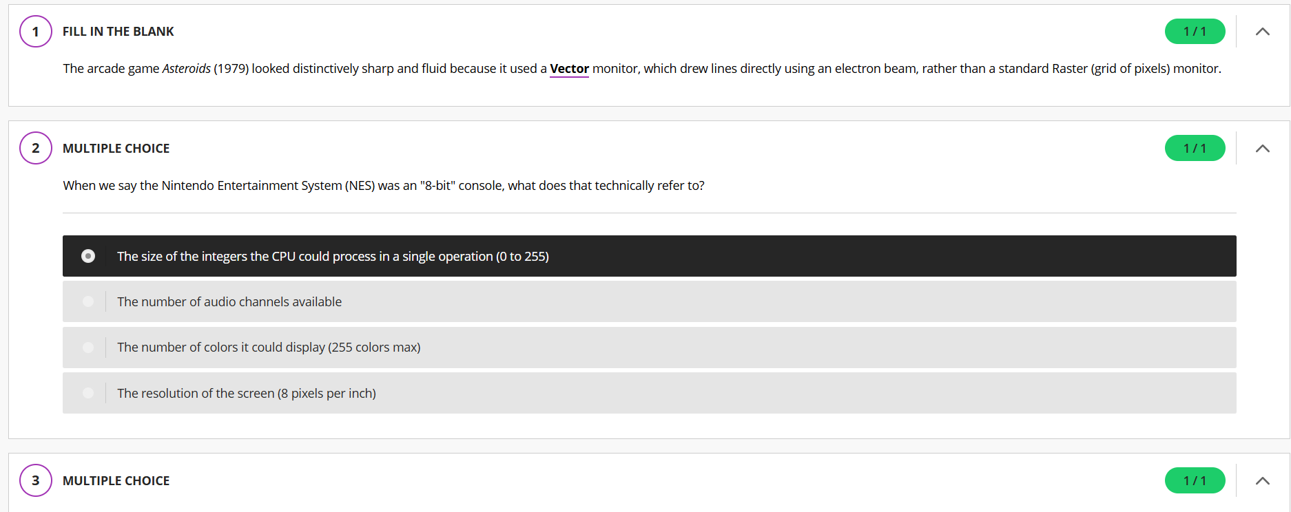The image size is (1291, 512).
Task: Collapse question 1 with the chevron
Action: 1262,32
